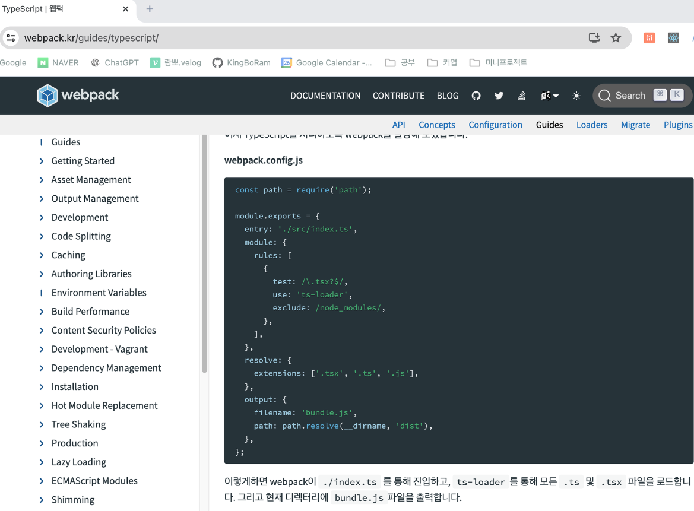This screenshot has width=694, height=511.
Task: Open the Shimming sidebar link
Action: pyautogui.click(x=73, y=500)
